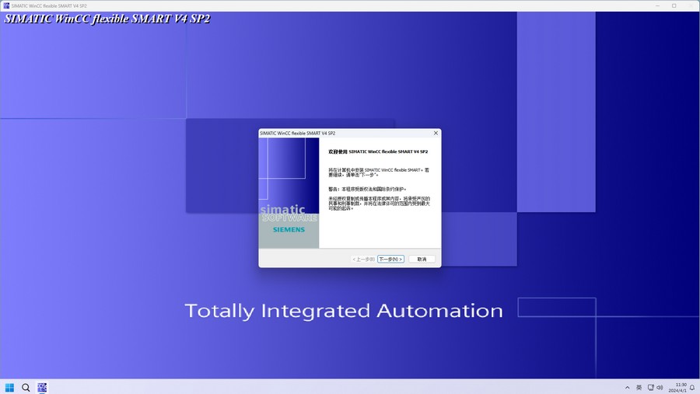Open taskbar Search magnifier icon
Screen dimensions: 700x394
point(26,387)
